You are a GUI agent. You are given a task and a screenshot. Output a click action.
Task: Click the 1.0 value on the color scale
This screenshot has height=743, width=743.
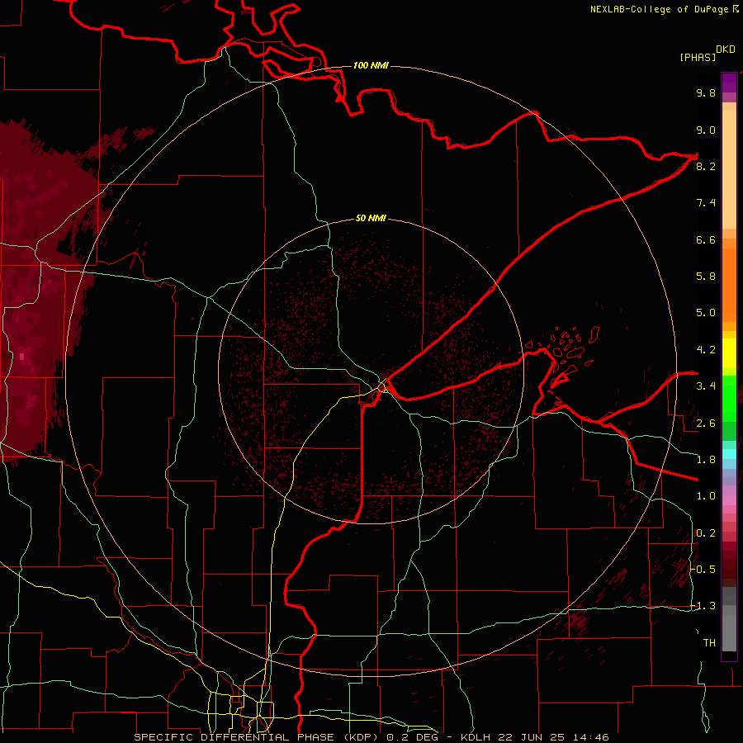(706, 496)
